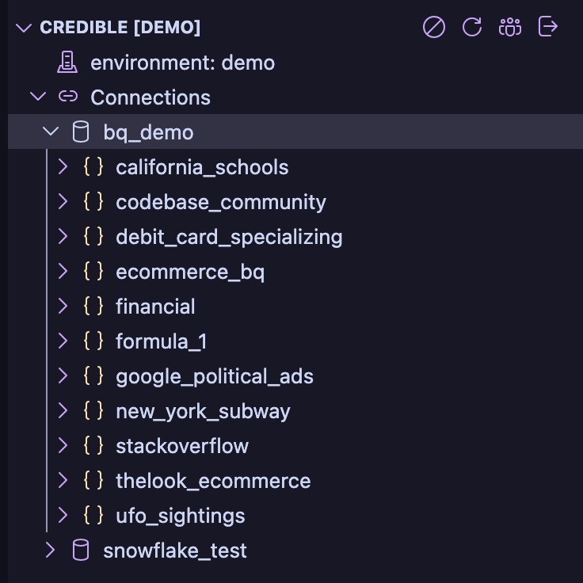The height and width of the screenshot is (583, 583).
Task: Select the CREDIBLE [DEMO] header title
Action: point(120,28)
